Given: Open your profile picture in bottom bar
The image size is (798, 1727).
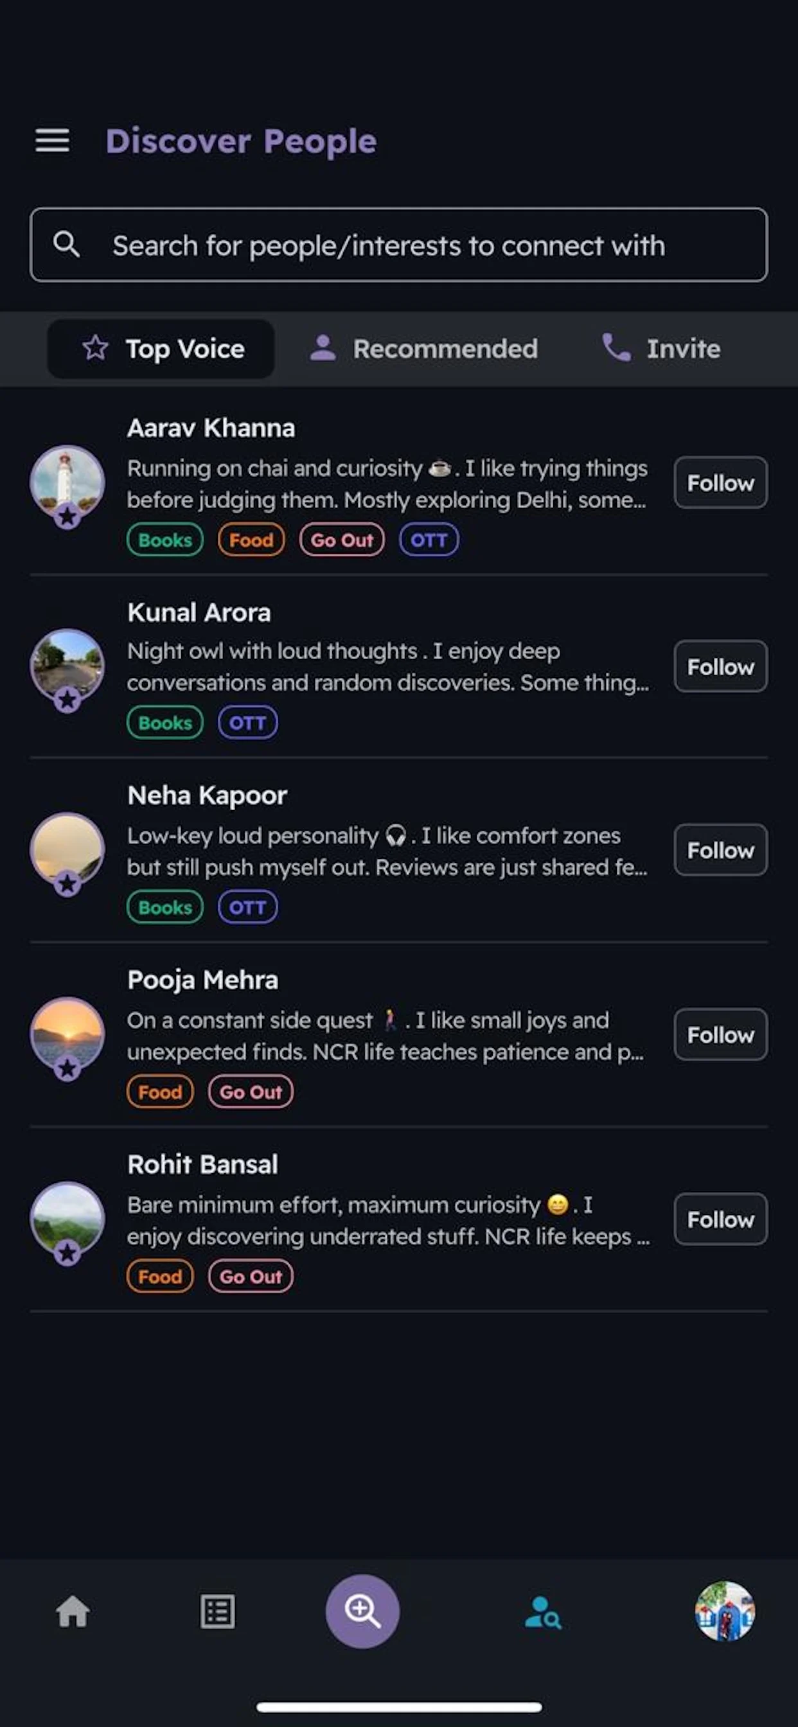Looking at the screenshot, I should [x=724, y=1611].
